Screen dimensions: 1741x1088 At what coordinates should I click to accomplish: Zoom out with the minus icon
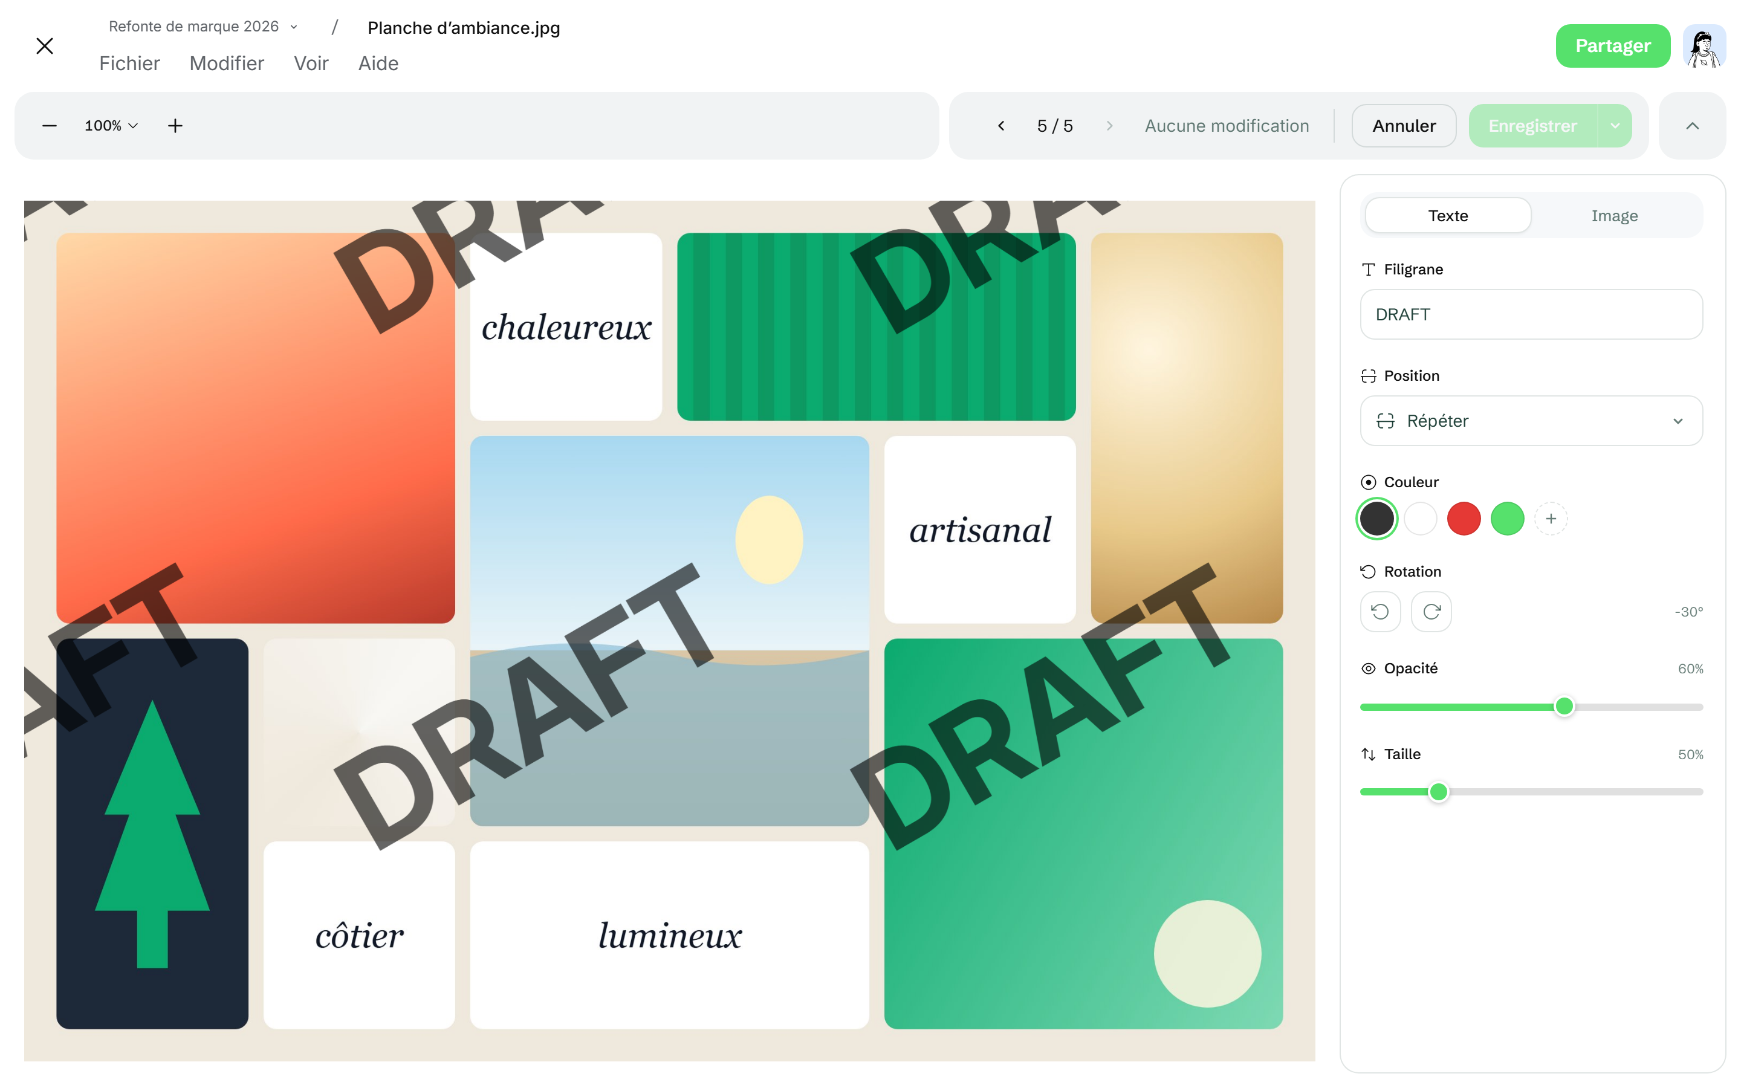(50, 126)
